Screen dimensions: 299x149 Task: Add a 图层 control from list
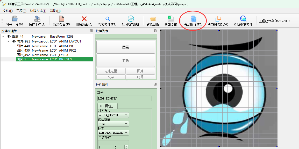125,47
